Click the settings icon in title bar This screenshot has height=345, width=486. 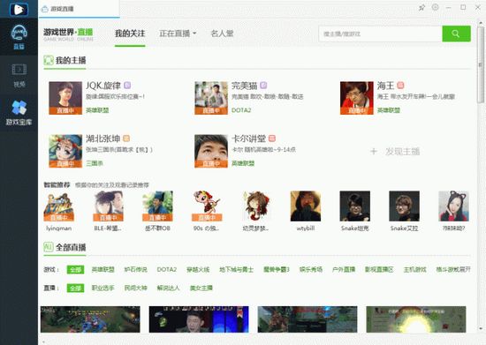click(436, 7)
